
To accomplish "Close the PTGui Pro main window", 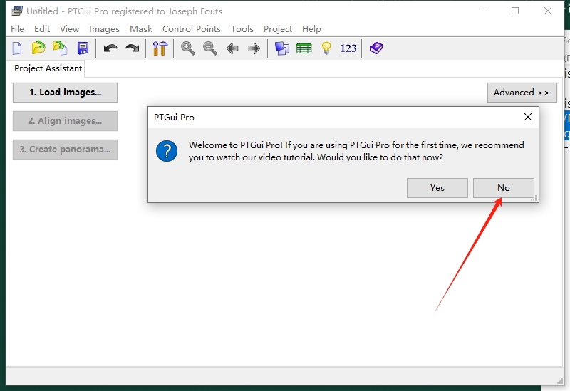I will 548,11.
